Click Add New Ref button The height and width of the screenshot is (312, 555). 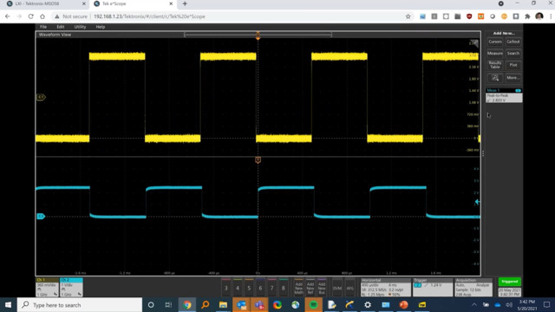(x=310, y=288)
